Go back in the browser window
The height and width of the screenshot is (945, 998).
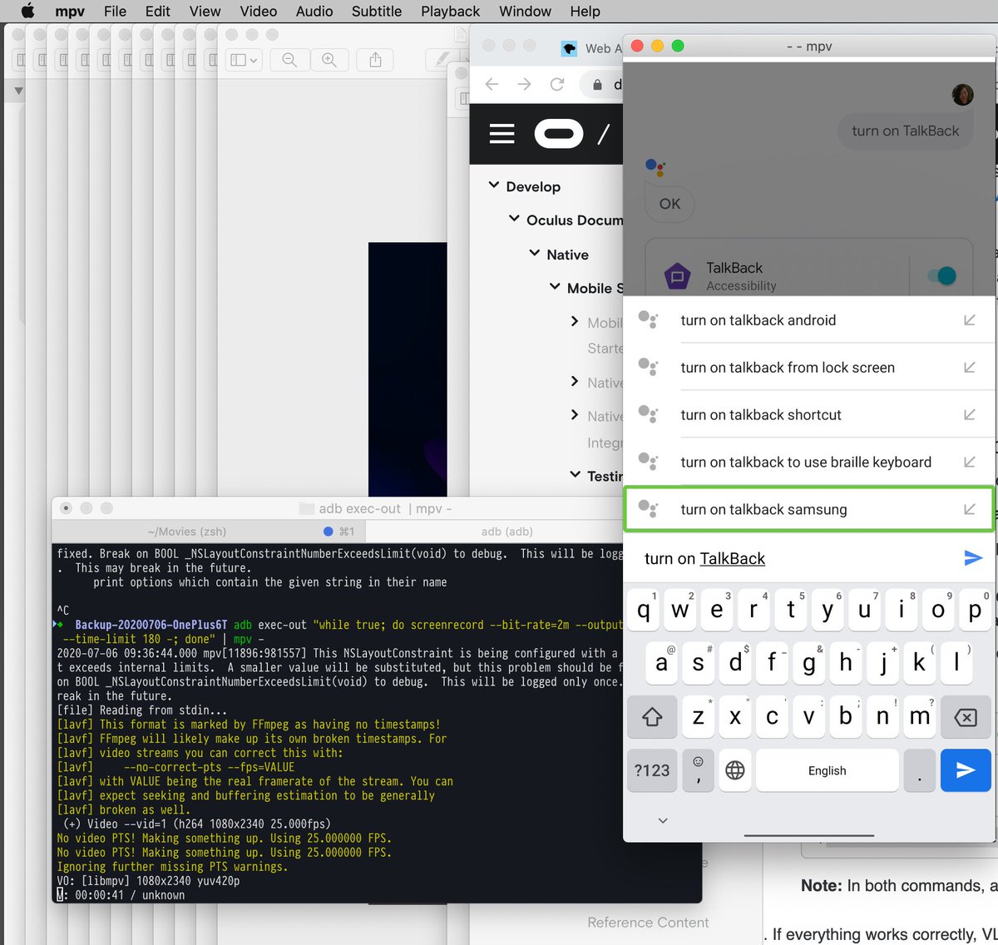(x=492, y=84)
